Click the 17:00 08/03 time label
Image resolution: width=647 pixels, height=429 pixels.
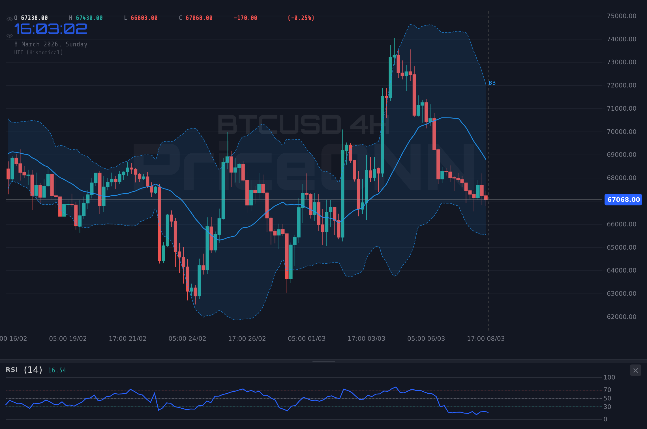pyautogui.click(x=486, y=339)
